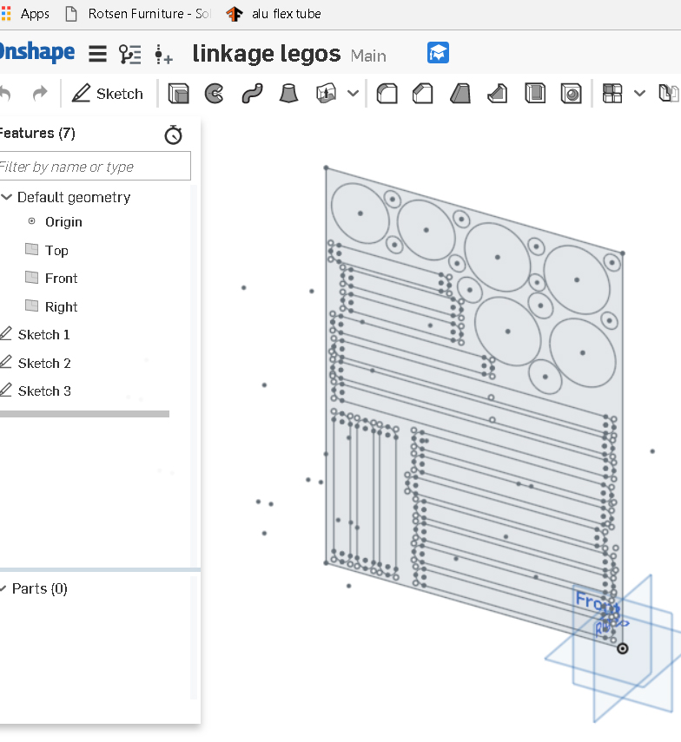681x742 pixels.
Task: Click the origin point in the viewport
Action: [622, 649]
